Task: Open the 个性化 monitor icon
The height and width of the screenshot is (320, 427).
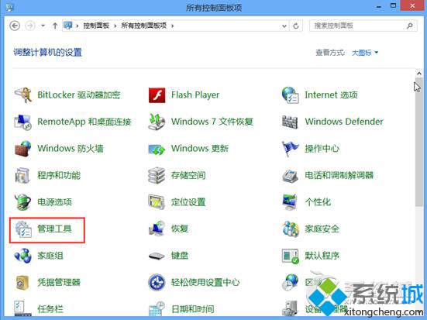Action: coord(290,201)
